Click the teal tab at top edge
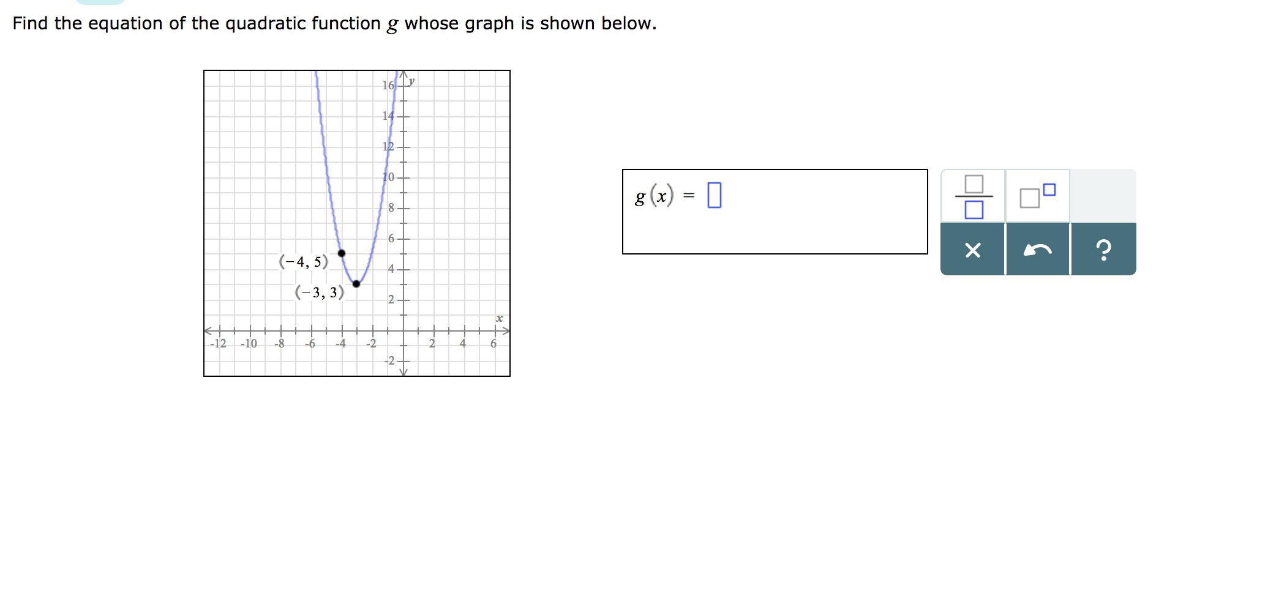The width and height of the screenshot is (1287, 613). [x=100, y=2]
